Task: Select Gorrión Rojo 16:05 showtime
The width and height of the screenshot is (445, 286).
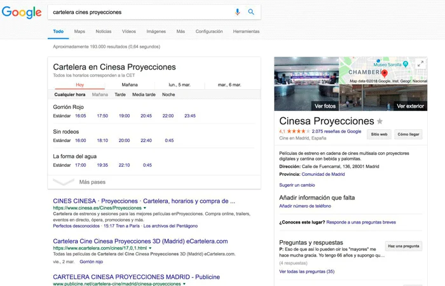Action: tap(81, 116)
